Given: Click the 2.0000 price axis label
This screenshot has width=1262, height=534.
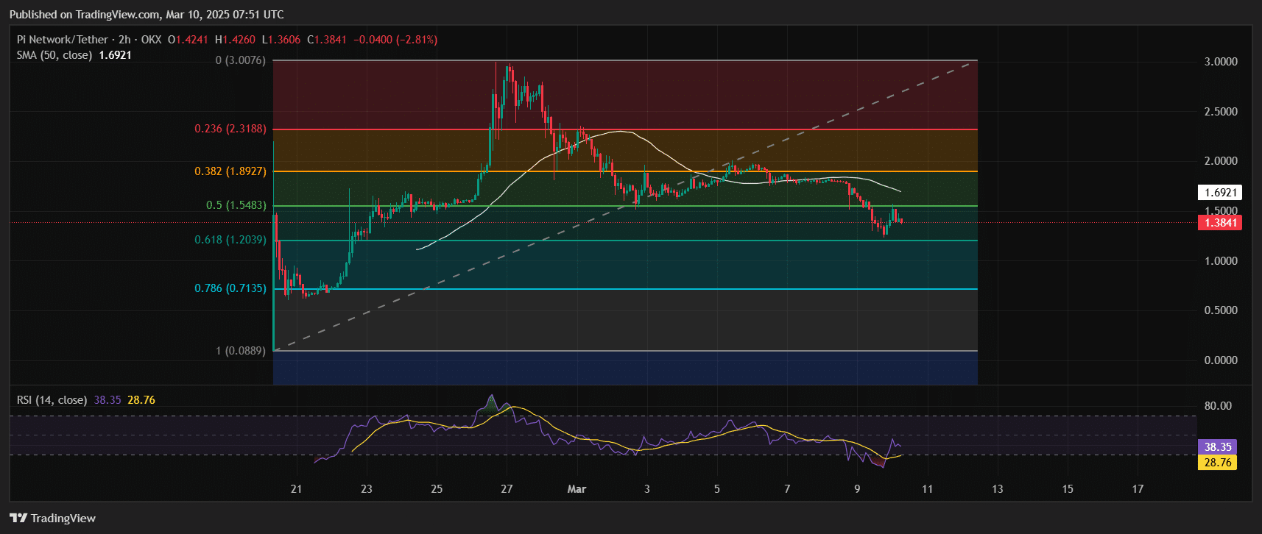Looking at the screenshot, I should (x=1221, y=161).
